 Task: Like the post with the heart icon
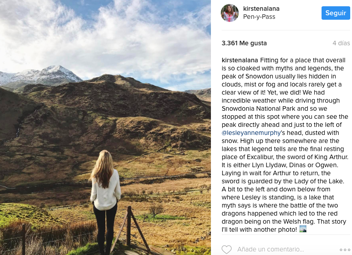[x=227, y=249]
